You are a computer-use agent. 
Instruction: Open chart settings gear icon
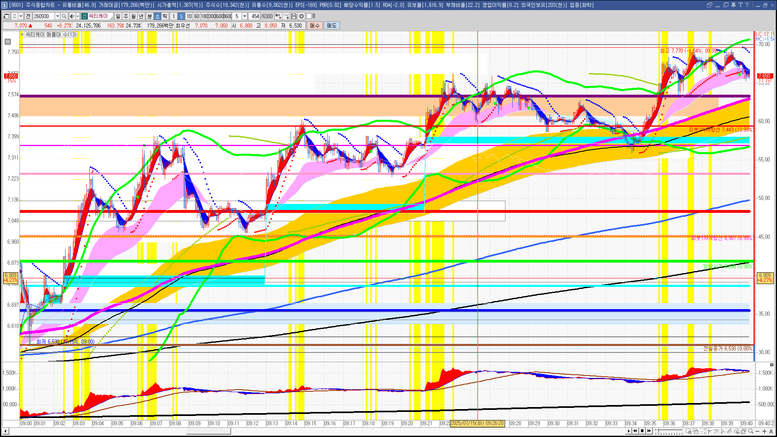[x=301, y=16]
